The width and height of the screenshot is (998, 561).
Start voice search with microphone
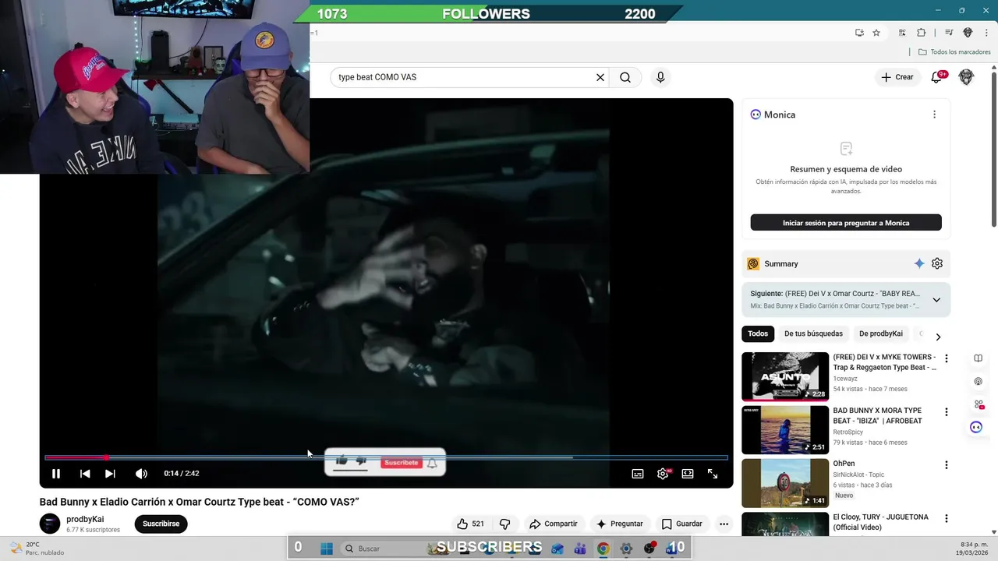pos(660,77)
